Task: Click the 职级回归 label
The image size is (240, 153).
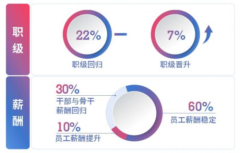Action: tap(87, 64)
